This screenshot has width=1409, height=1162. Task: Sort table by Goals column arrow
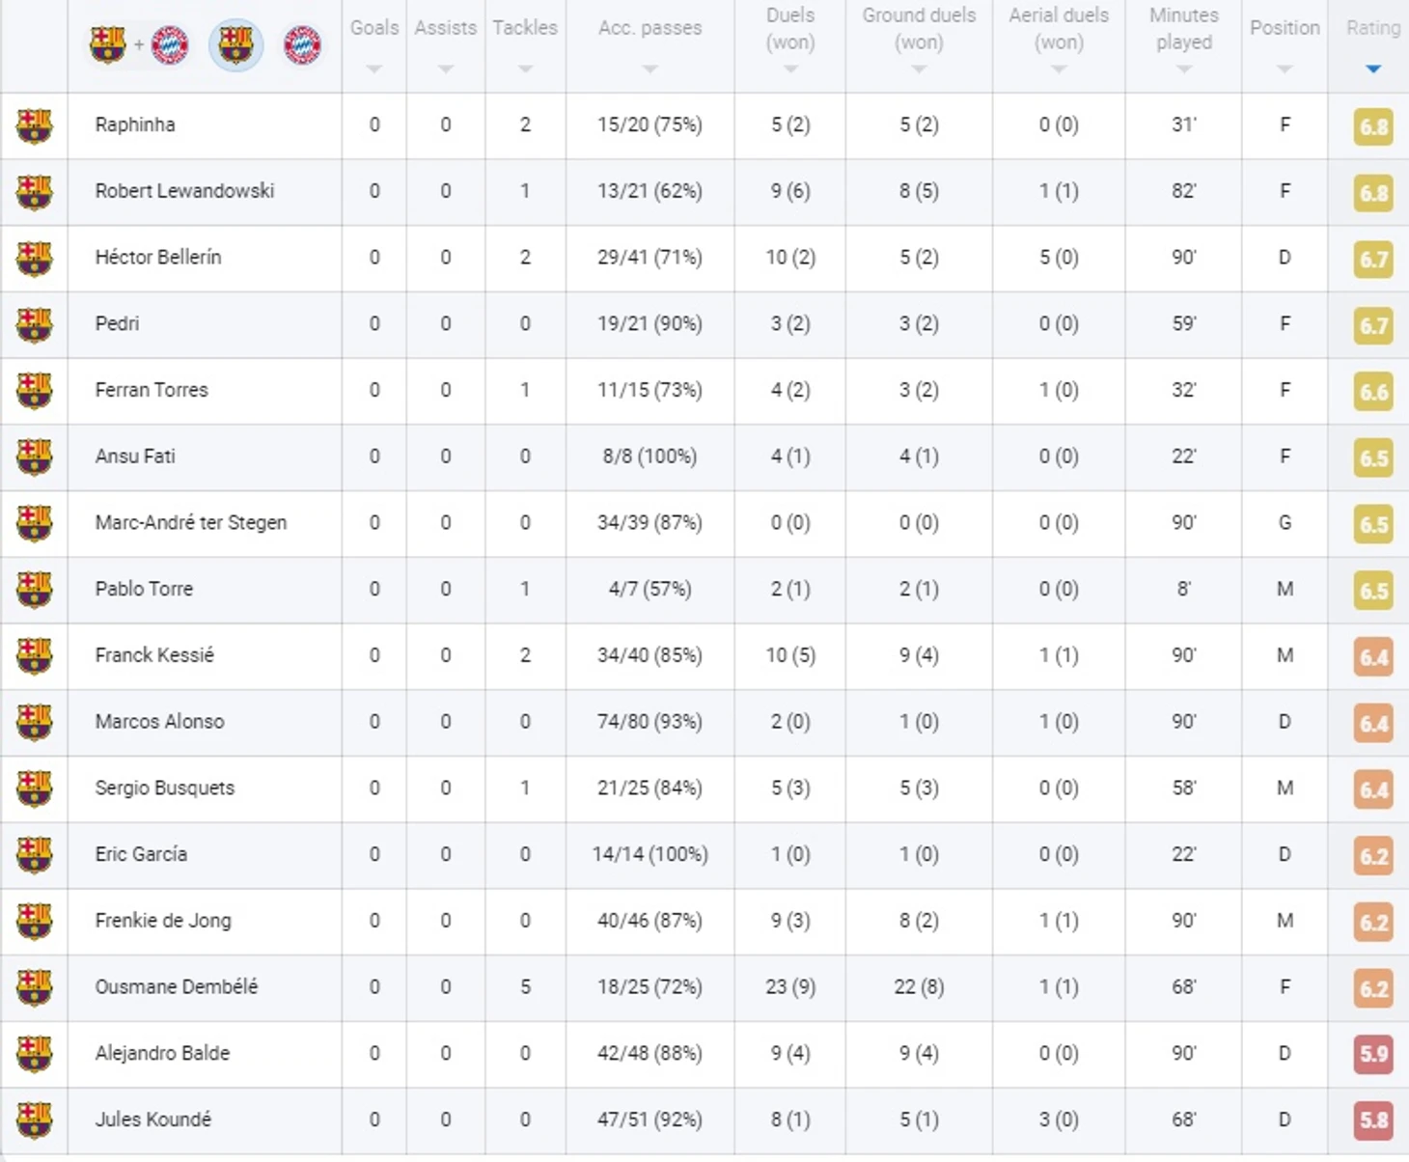[x=374, y=69]
